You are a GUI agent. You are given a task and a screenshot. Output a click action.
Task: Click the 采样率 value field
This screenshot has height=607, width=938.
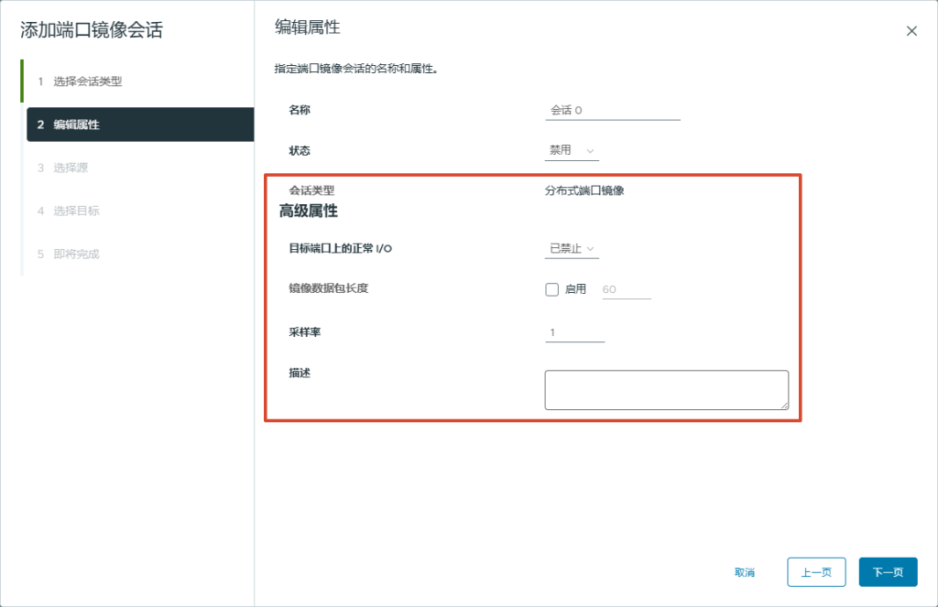point(573,333)
